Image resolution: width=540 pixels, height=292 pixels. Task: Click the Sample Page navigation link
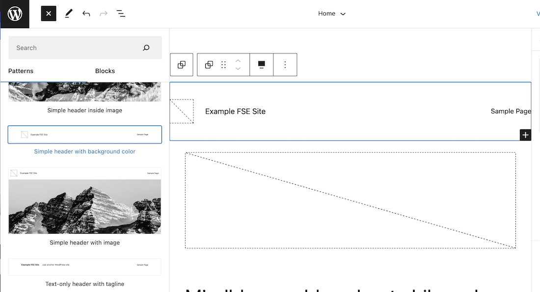[511, 111]
